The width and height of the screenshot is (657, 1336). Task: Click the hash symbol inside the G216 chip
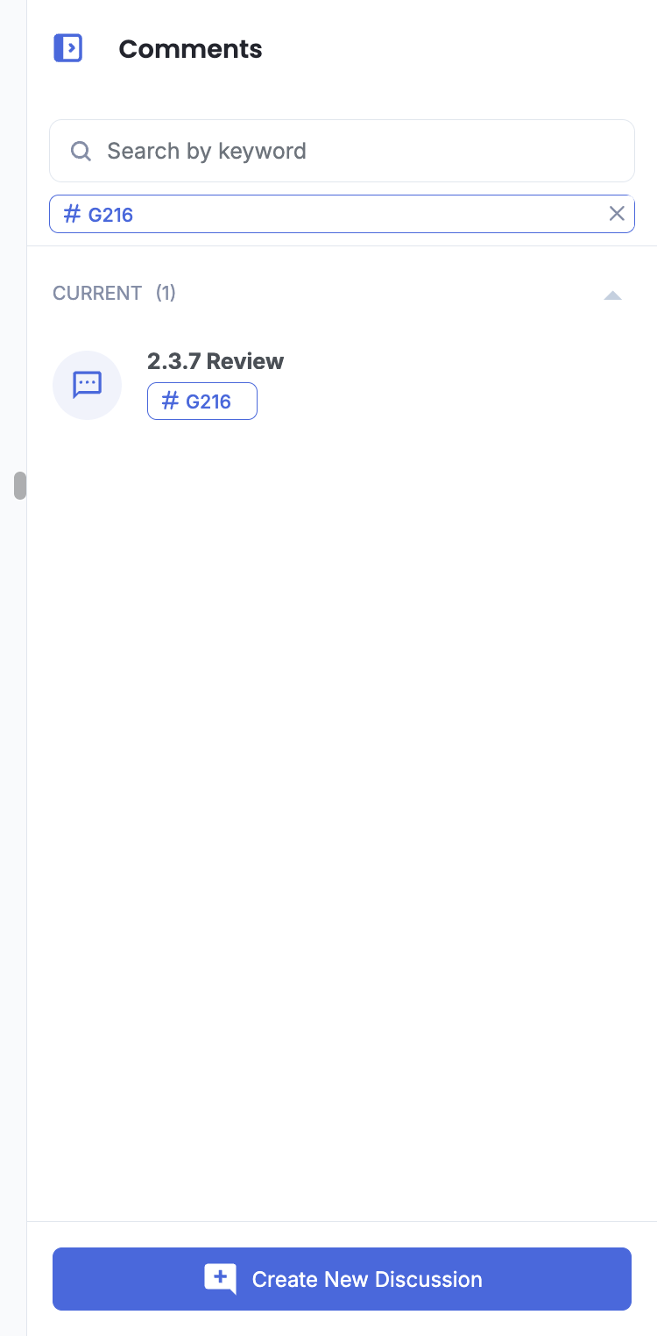(170, 402)
